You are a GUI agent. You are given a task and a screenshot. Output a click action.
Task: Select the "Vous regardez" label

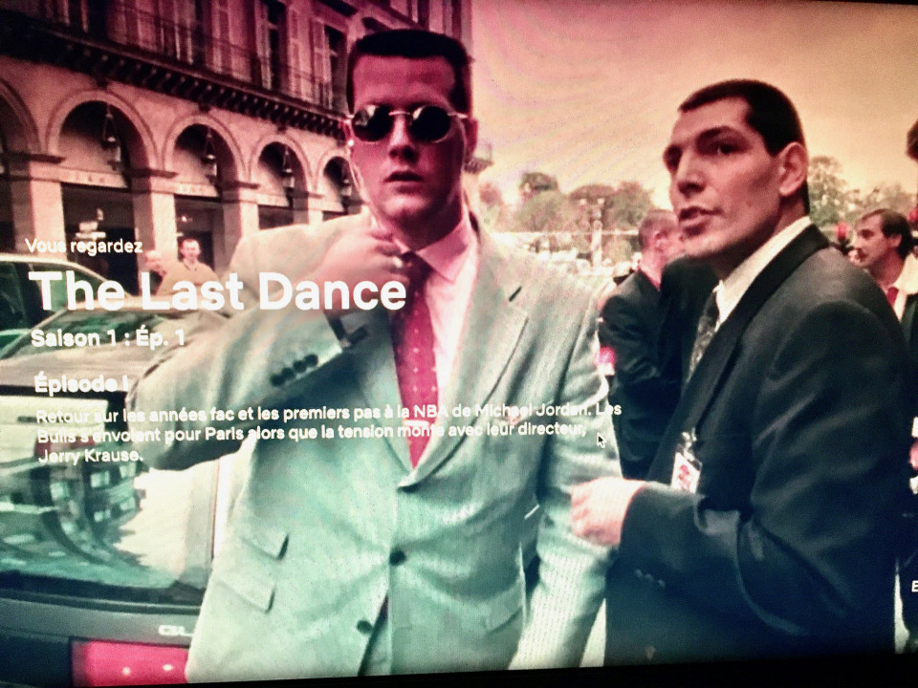(84, 247)
